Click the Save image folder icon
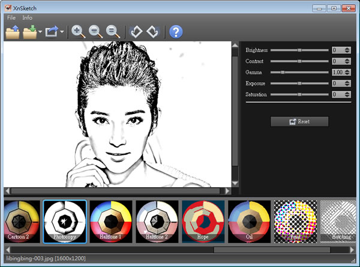 (x=29, y=32)
